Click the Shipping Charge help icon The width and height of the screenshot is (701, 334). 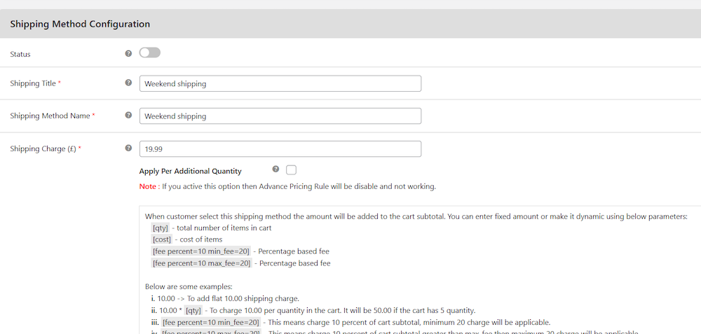click(x=128, y=148)
